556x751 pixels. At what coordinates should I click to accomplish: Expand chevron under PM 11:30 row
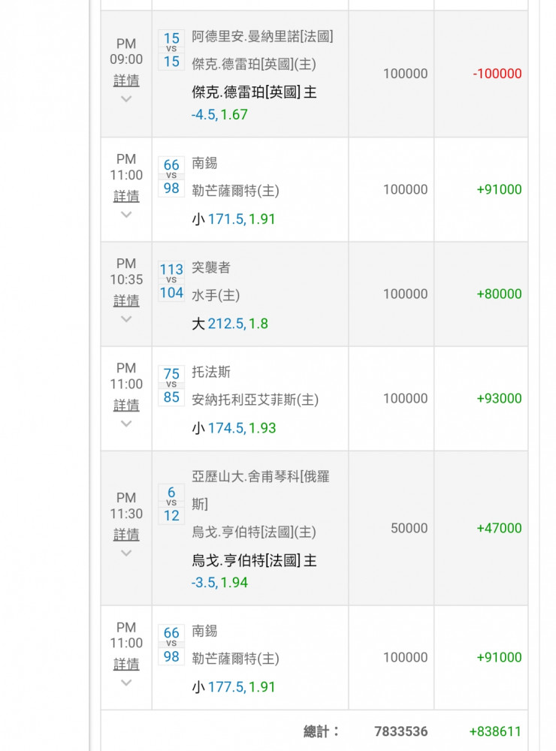coord(126,553)
